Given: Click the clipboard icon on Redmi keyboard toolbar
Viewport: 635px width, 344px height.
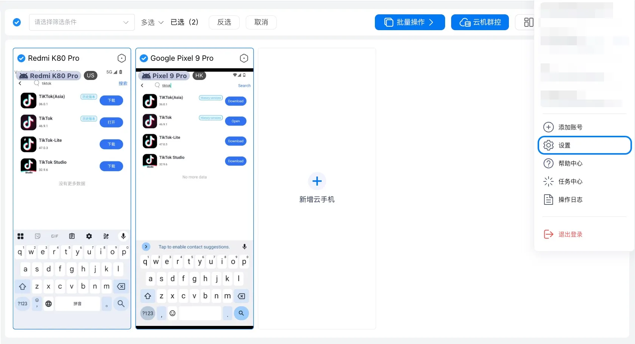Looking at the screenshot, I should pos(72,236).
